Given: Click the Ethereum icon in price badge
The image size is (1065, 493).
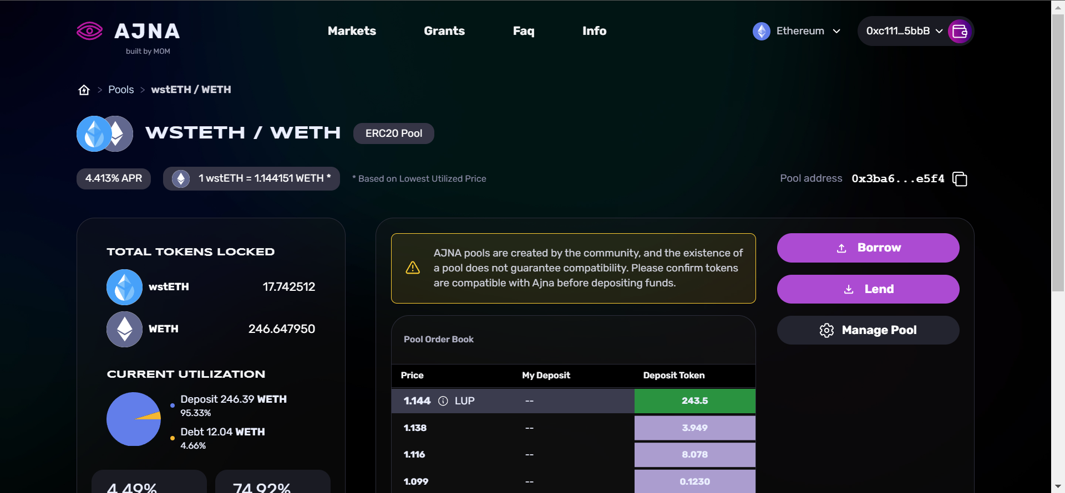Looking at the screenshot, I should point(181,178).
